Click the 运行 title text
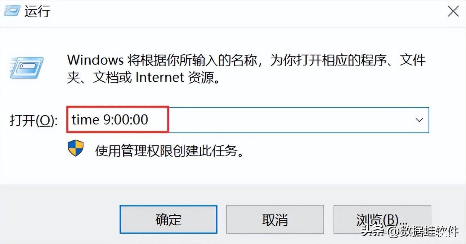Viewport: 466px width, 244px height. click(x=37, y=12)
